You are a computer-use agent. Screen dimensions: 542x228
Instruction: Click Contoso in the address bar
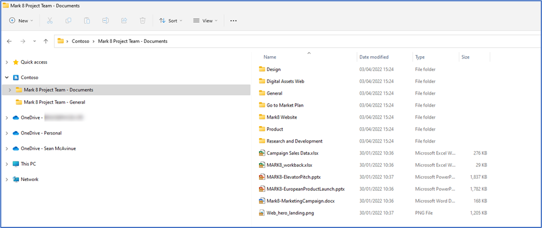click(x=80, y=41)
